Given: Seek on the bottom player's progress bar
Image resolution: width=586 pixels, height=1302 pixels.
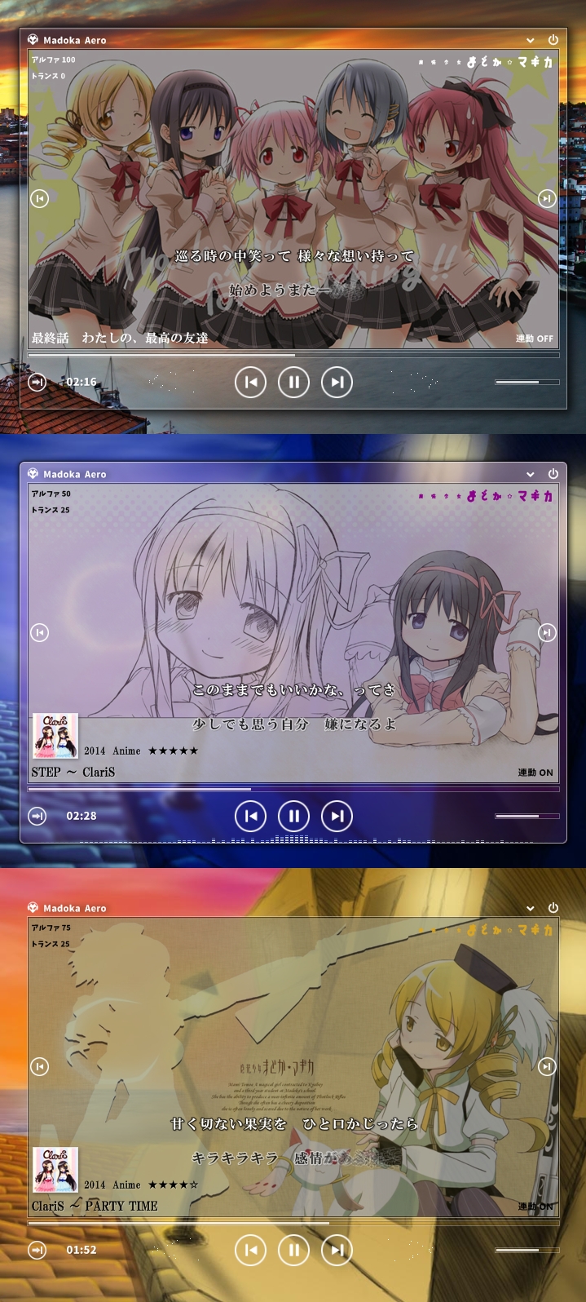Looking at the screenshot, I should coord(293,1223).
